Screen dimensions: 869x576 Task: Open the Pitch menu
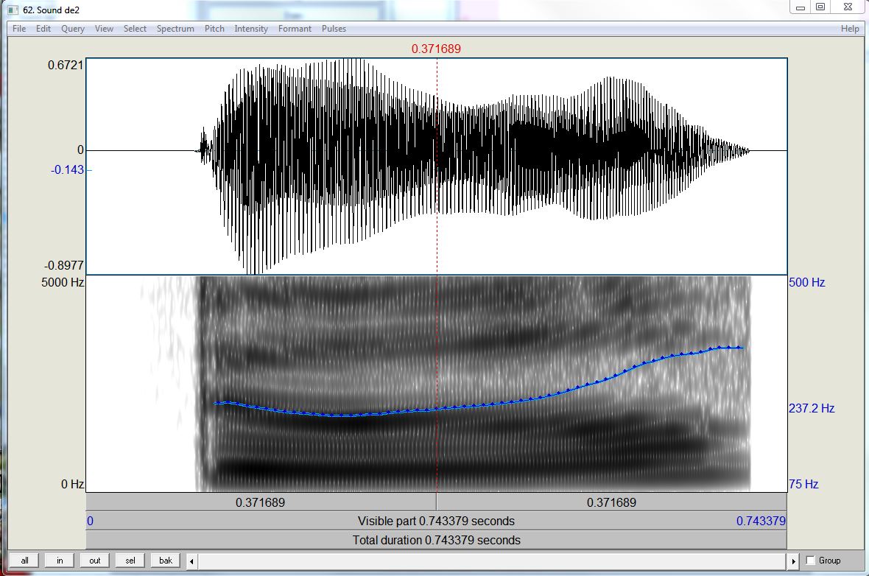[x=214, y=29]
